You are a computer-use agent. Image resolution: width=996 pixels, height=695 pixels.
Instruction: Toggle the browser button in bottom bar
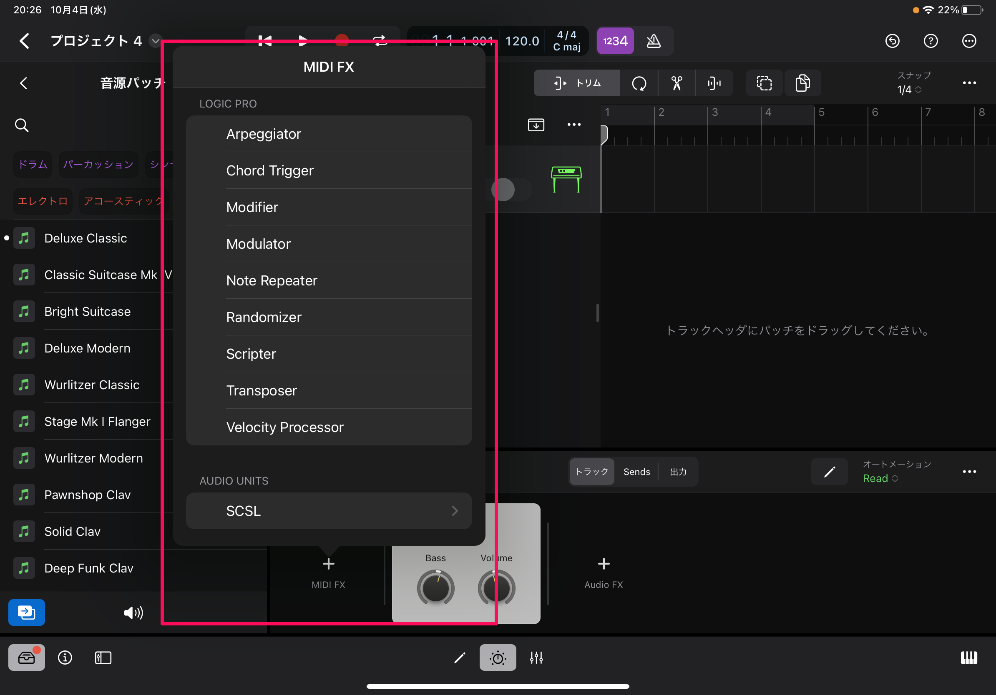[26, 657]
